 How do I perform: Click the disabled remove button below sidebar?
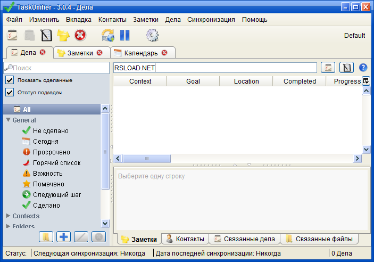(x=99, y=237)
